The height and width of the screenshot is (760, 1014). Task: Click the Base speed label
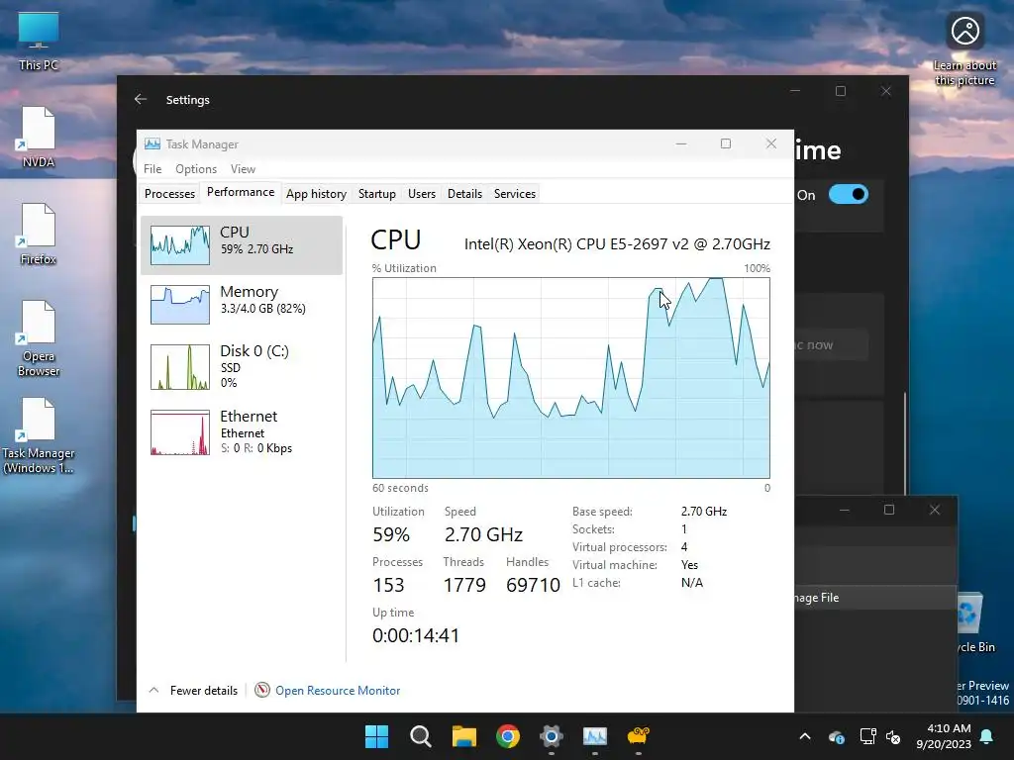pos(602,512)
